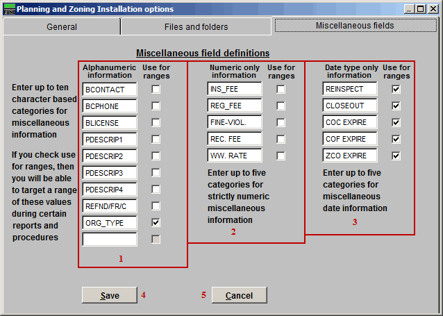Maximize the installation options window
This screenshot has height=316, width=443.
coord(421,9)
